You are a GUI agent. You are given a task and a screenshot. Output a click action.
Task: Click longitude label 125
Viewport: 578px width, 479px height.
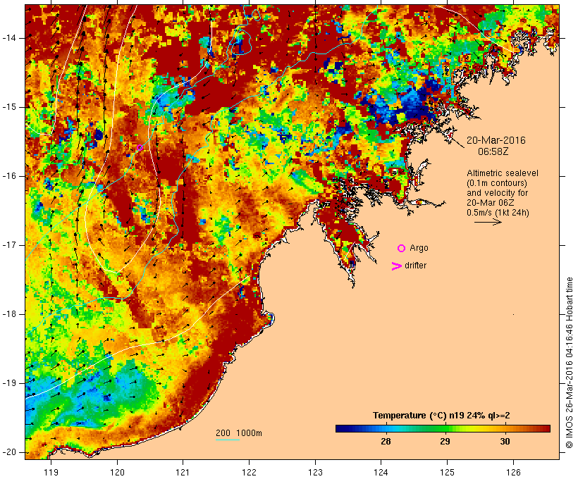coord(447,472)
